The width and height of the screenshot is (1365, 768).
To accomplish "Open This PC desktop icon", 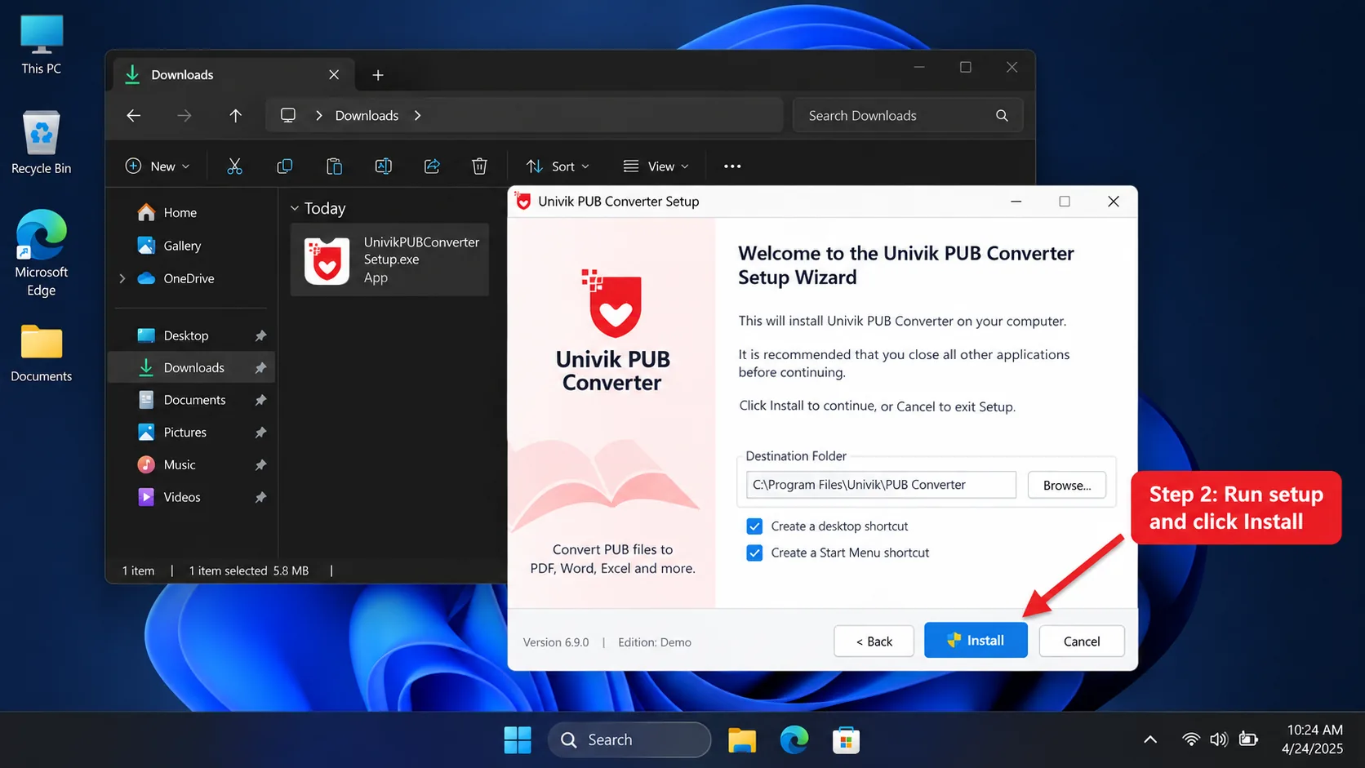I will (42, 45).
